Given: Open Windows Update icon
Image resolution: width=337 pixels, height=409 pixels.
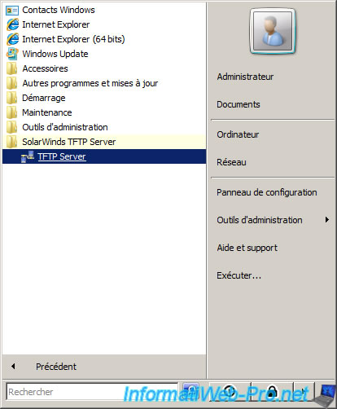Looking at the screenshot, I should click(x=12, y=54).
